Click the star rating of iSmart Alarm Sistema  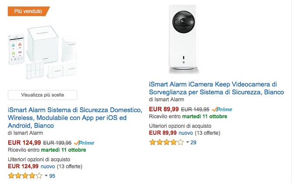click(25, 176)
